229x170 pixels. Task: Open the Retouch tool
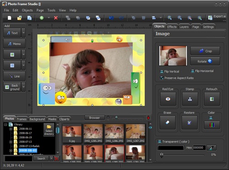pos(212,99)
